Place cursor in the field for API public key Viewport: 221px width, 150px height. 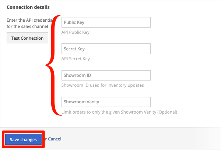point(106,22)
